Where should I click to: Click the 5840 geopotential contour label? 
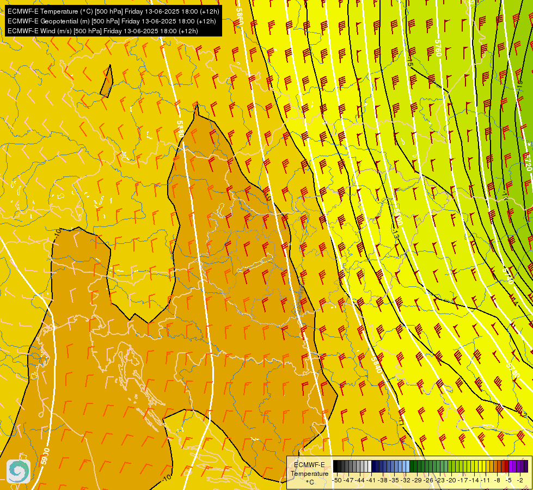[x=376, y=365]
